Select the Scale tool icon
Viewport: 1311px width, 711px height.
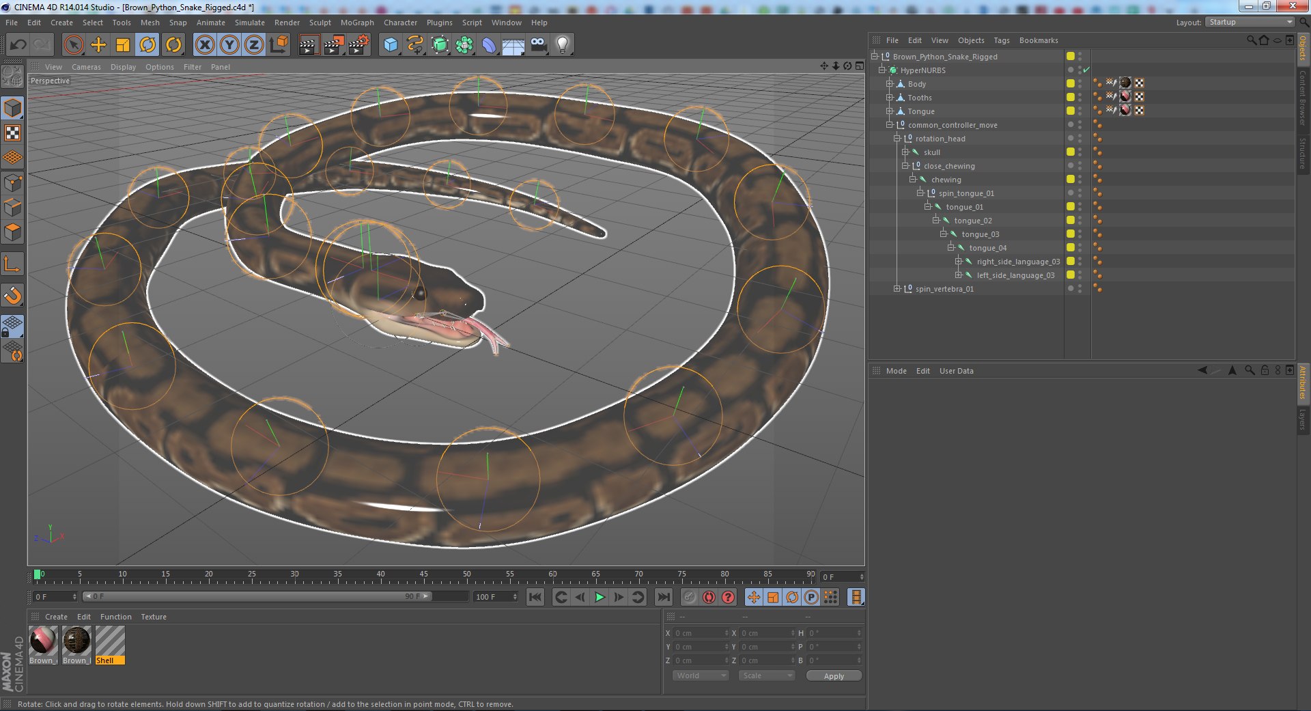tap(123, 45)
